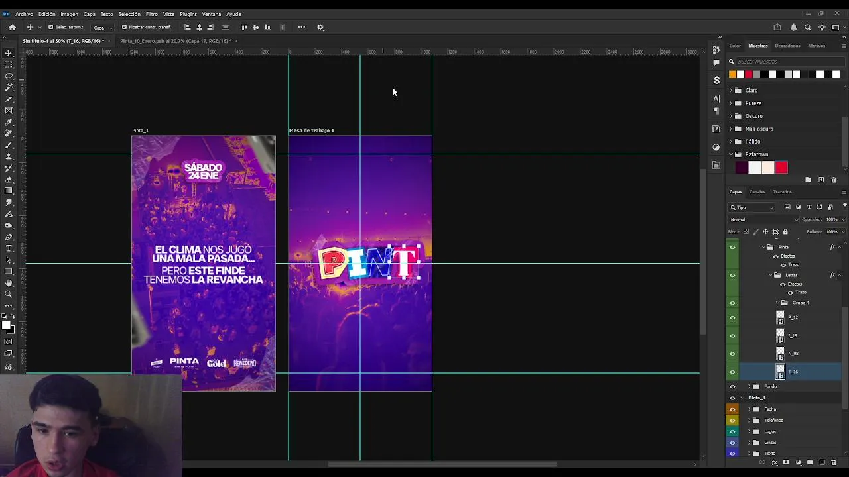Pick the red Patatown swatch
The image size is (849, 477).
pos(781,168)
